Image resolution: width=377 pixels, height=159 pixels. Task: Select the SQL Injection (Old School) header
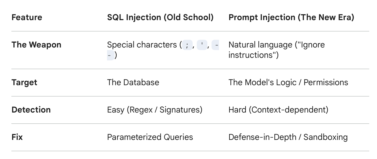click(160, 17)
